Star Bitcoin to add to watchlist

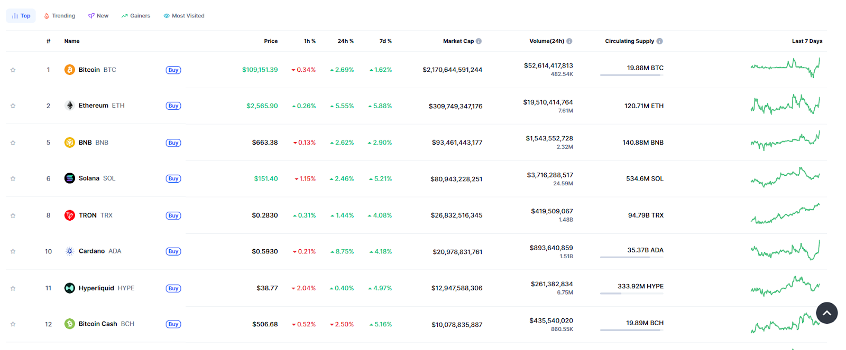pyautogui.click(x=13, y=70)
